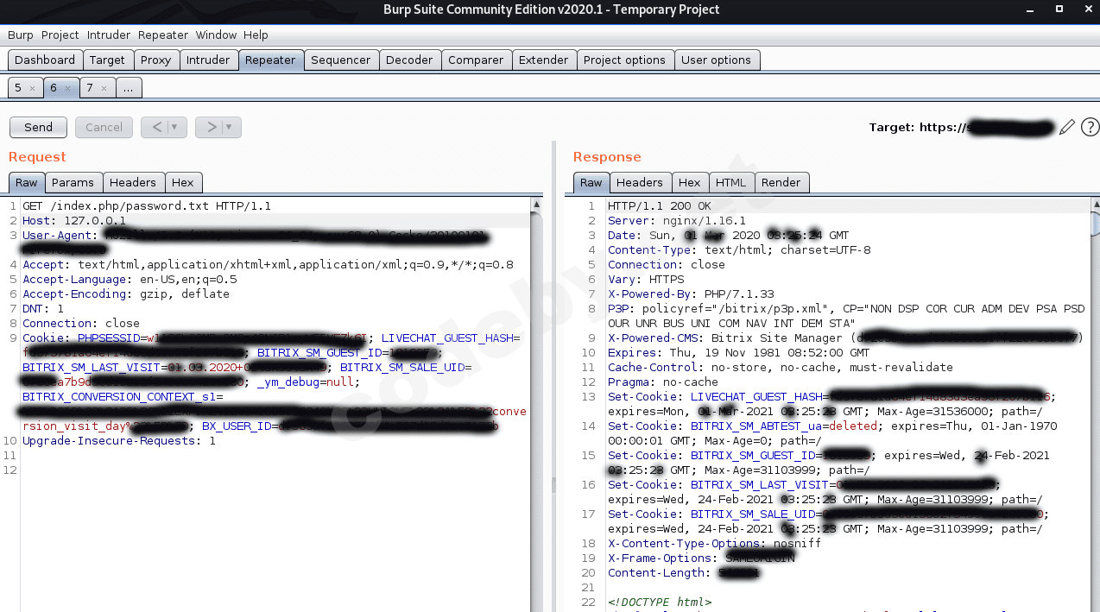This screenshot has width=1100, height=612.
Task: Click in the request editor on GET line
Action: pos(147,206)
